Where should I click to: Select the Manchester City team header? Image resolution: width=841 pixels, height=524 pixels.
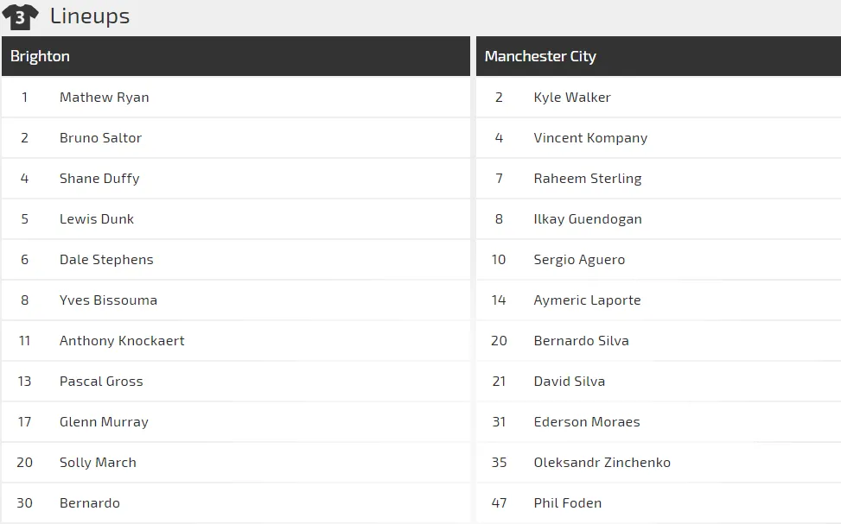pyautogui.click(x=540, y=56)
